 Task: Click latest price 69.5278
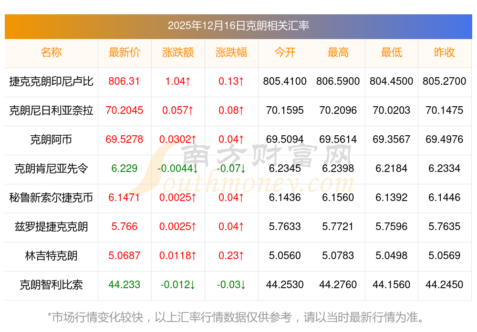tap(124, 140)
